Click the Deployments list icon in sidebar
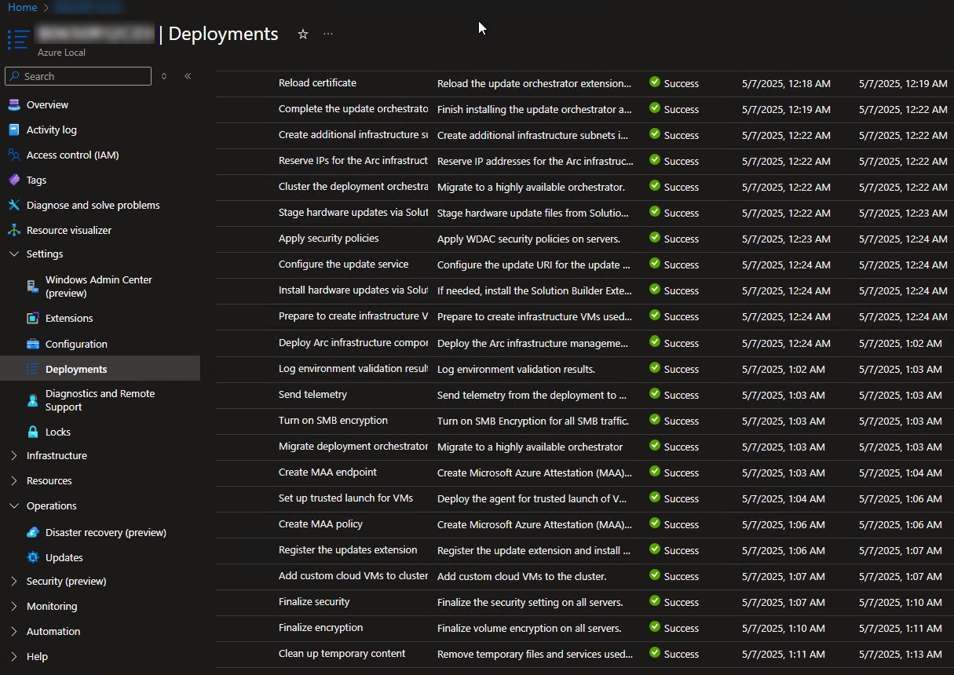The height and width of the screenshot is (675, 954). pyautogui.click(x=32, y=369)
